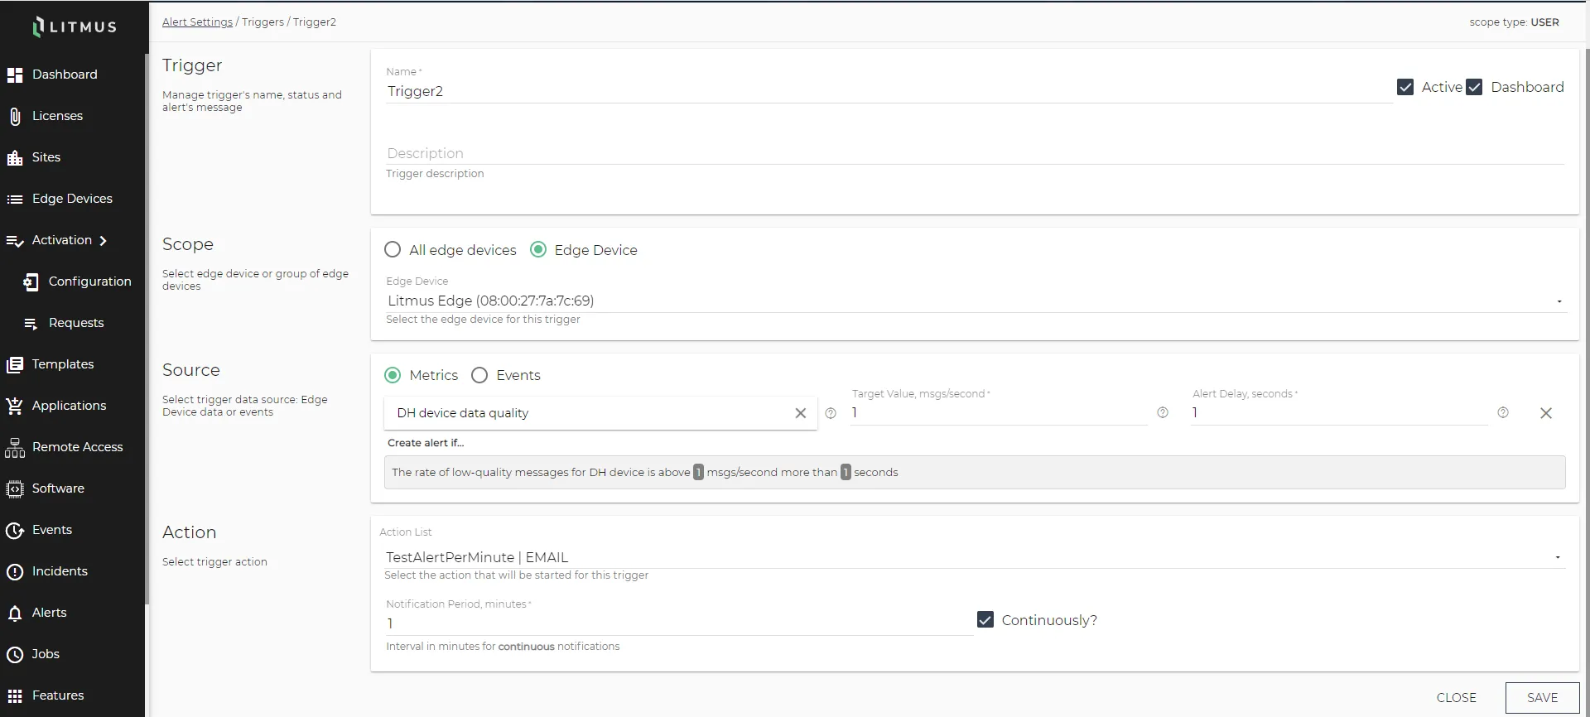The image size is (1590, 717).
Task: Open Alert Settings breadcrumb link
Action: [x=197, y=22]
